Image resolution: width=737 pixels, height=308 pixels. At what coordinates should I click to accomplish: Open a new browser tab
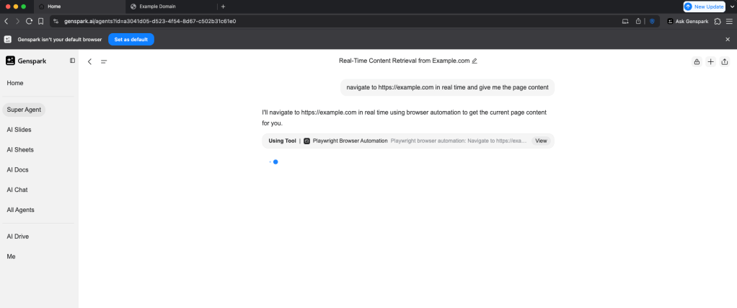(x=224, y=6)
